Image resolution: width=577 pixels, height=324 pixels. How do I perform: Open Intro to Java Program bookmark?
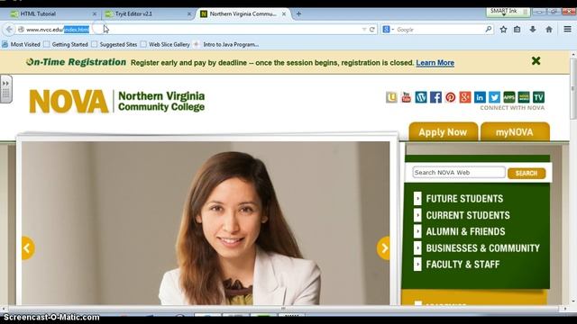tap(226, 44)
